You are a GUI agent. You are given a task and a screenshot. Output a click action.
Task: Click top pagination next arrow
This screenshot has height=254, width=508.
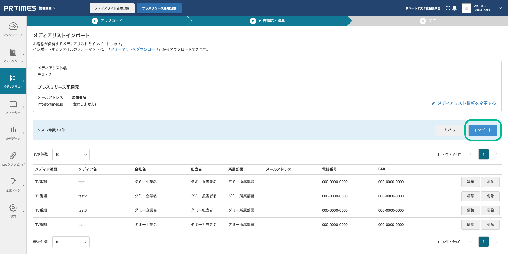[496, 154]
